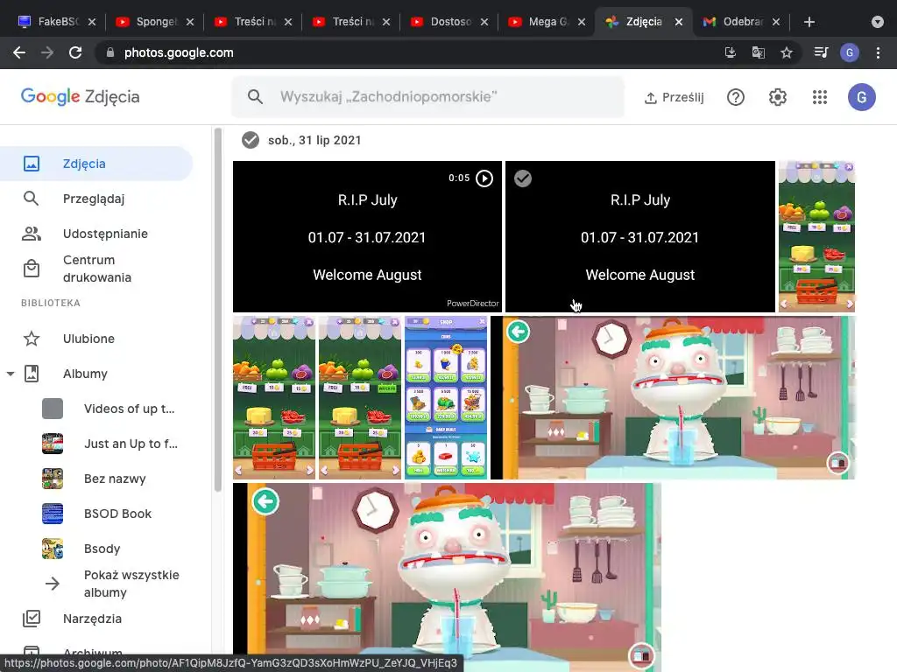897x672 pixels.
Task: Click the Ulubione star icon in sidebar
Action: (x=32, y=339)
